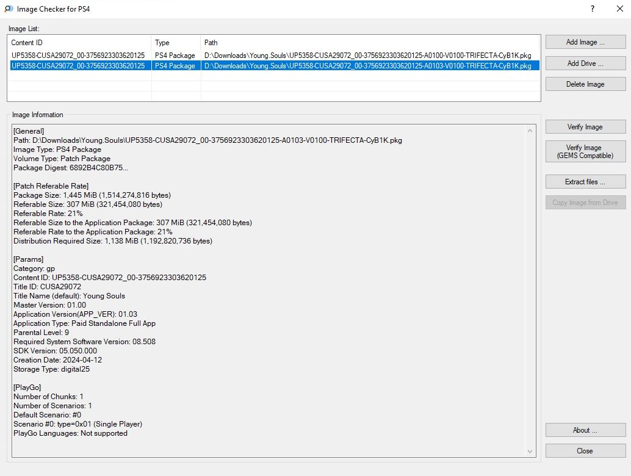
Task: Click the 'Referable Size to the Application Package' line
Action: point(133,223)
